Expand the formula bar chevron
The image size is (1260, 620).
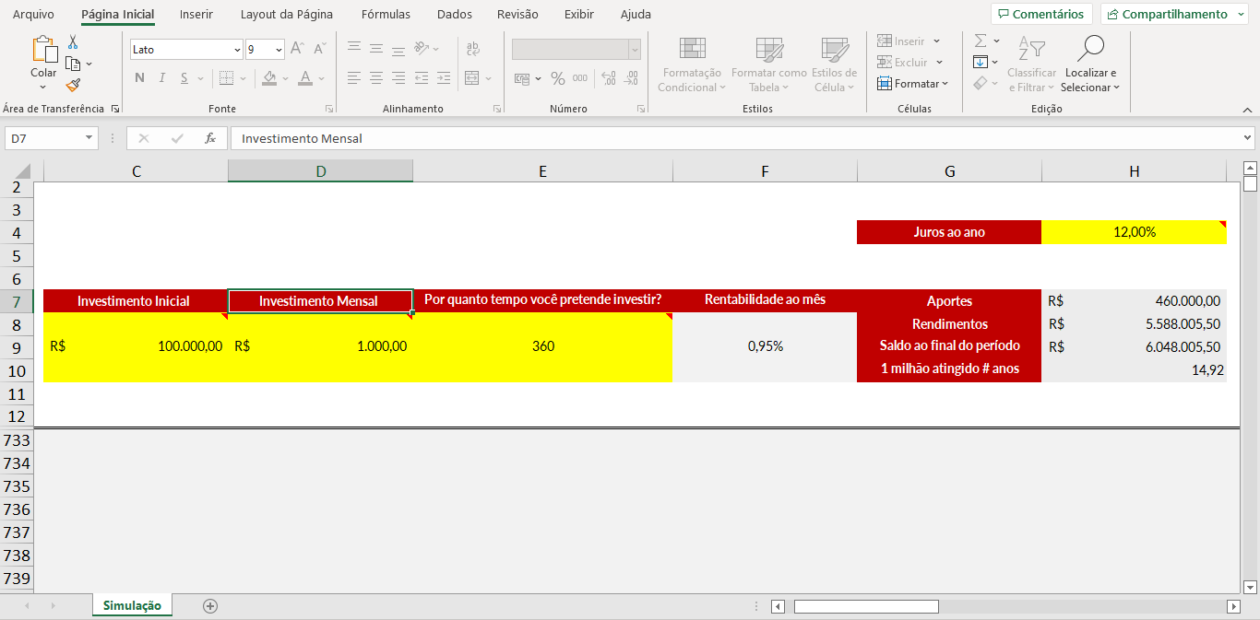pos(1247,138)
